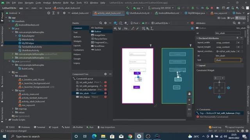Image resolution: width=250 pixels, height=140 pixels.
Task: Collapse the manifests folder in tree
Action: coord(9,21)
